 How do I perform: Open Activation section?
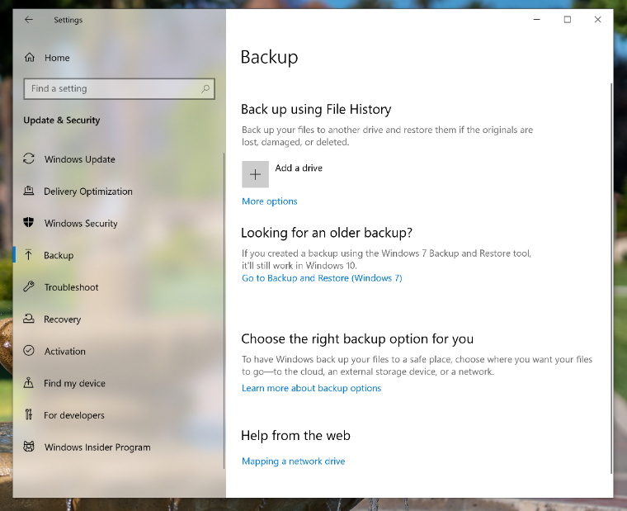click(65, 352)
